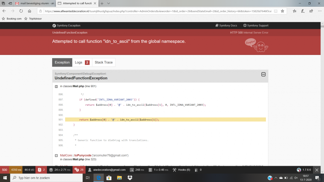Click the toPunycode method name
The image size is (324, 182).
[x=83, y=155]
